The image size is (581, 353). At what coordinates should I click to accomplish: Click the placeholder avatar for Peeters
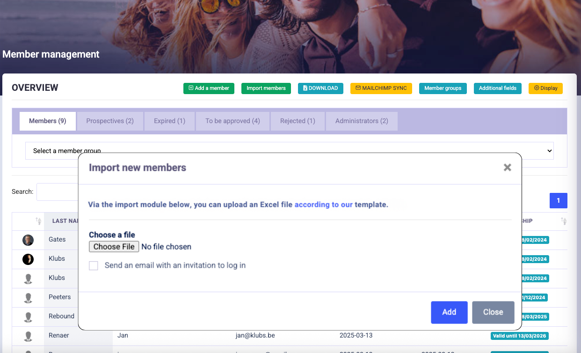[28, 297]
